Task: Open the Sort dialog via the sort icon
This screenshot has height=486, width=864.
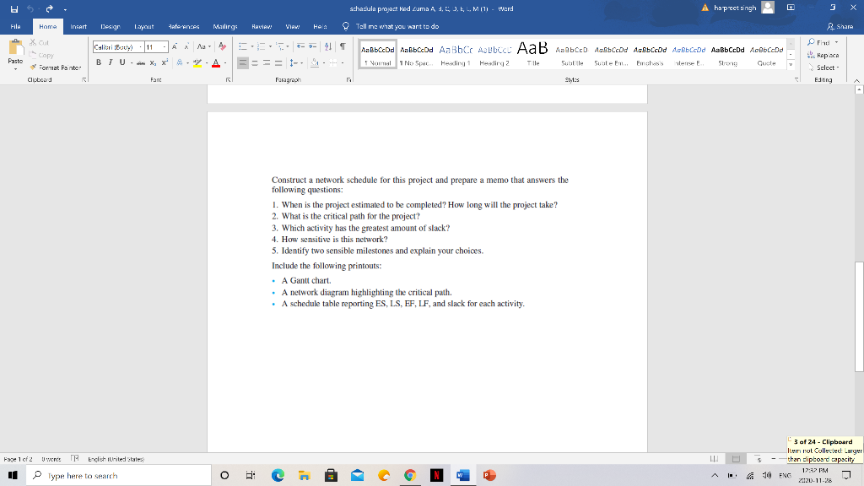Action: 327,46
